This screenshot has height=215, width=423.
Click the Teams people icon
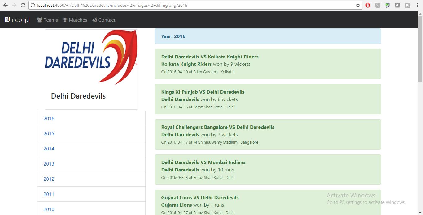40,20
